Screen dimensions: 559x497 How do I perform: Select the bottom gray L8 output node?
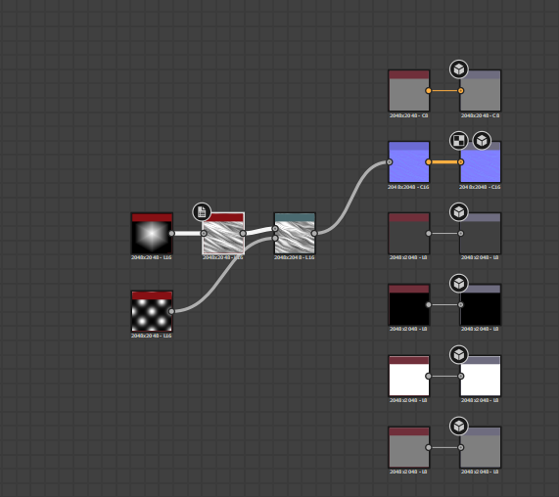coord(481,447)
